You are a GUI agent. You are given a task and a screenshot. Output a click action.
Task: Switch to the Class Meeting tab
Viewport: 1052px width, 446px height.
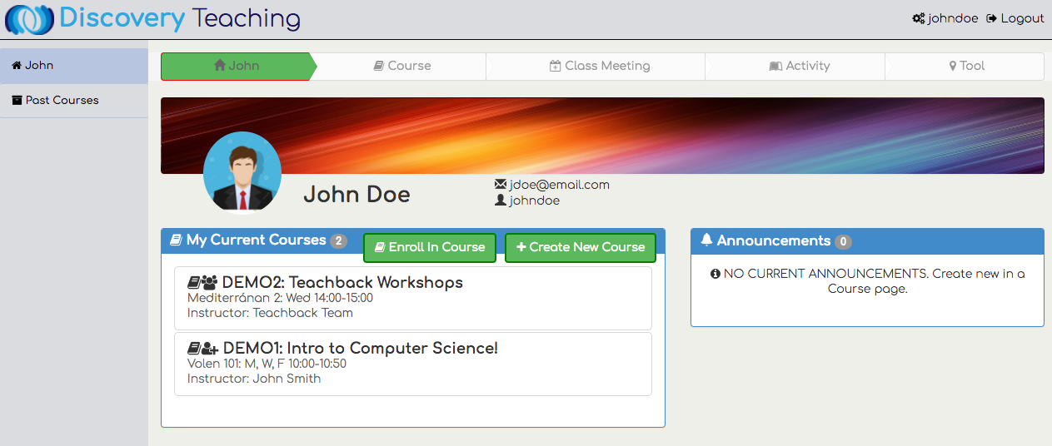point(599,66)
